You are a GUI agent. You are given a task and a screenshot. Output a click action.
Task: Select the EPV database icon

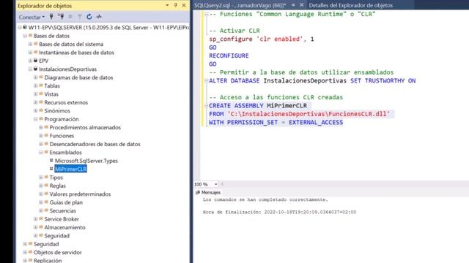[x=36, y=61]
